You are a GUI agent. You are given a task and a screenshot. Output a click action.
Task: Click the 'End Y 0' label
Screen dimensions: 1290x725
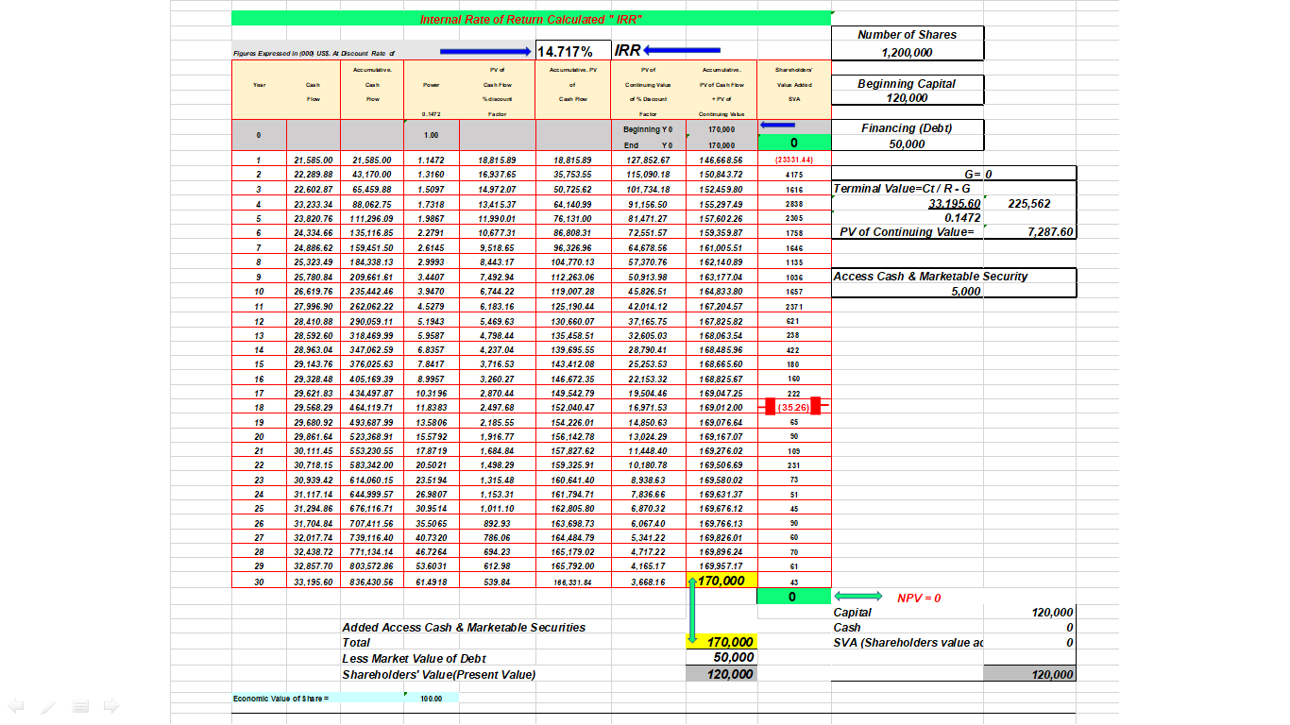pos(648,145)
